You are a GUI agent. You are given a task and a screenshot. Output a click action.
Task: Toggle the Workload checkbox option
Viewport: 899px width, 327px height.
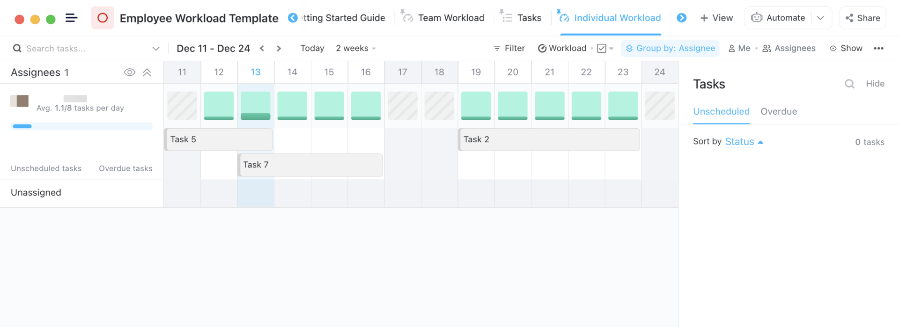602,48
